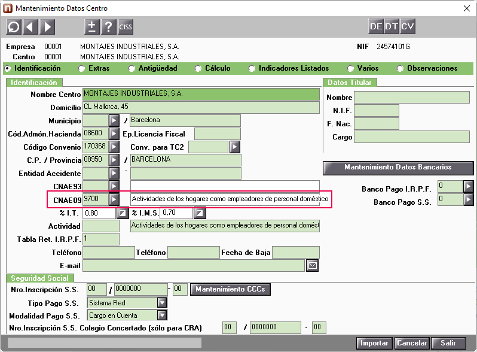
Task: Click the F. Nac. date field
Action: 377,124
